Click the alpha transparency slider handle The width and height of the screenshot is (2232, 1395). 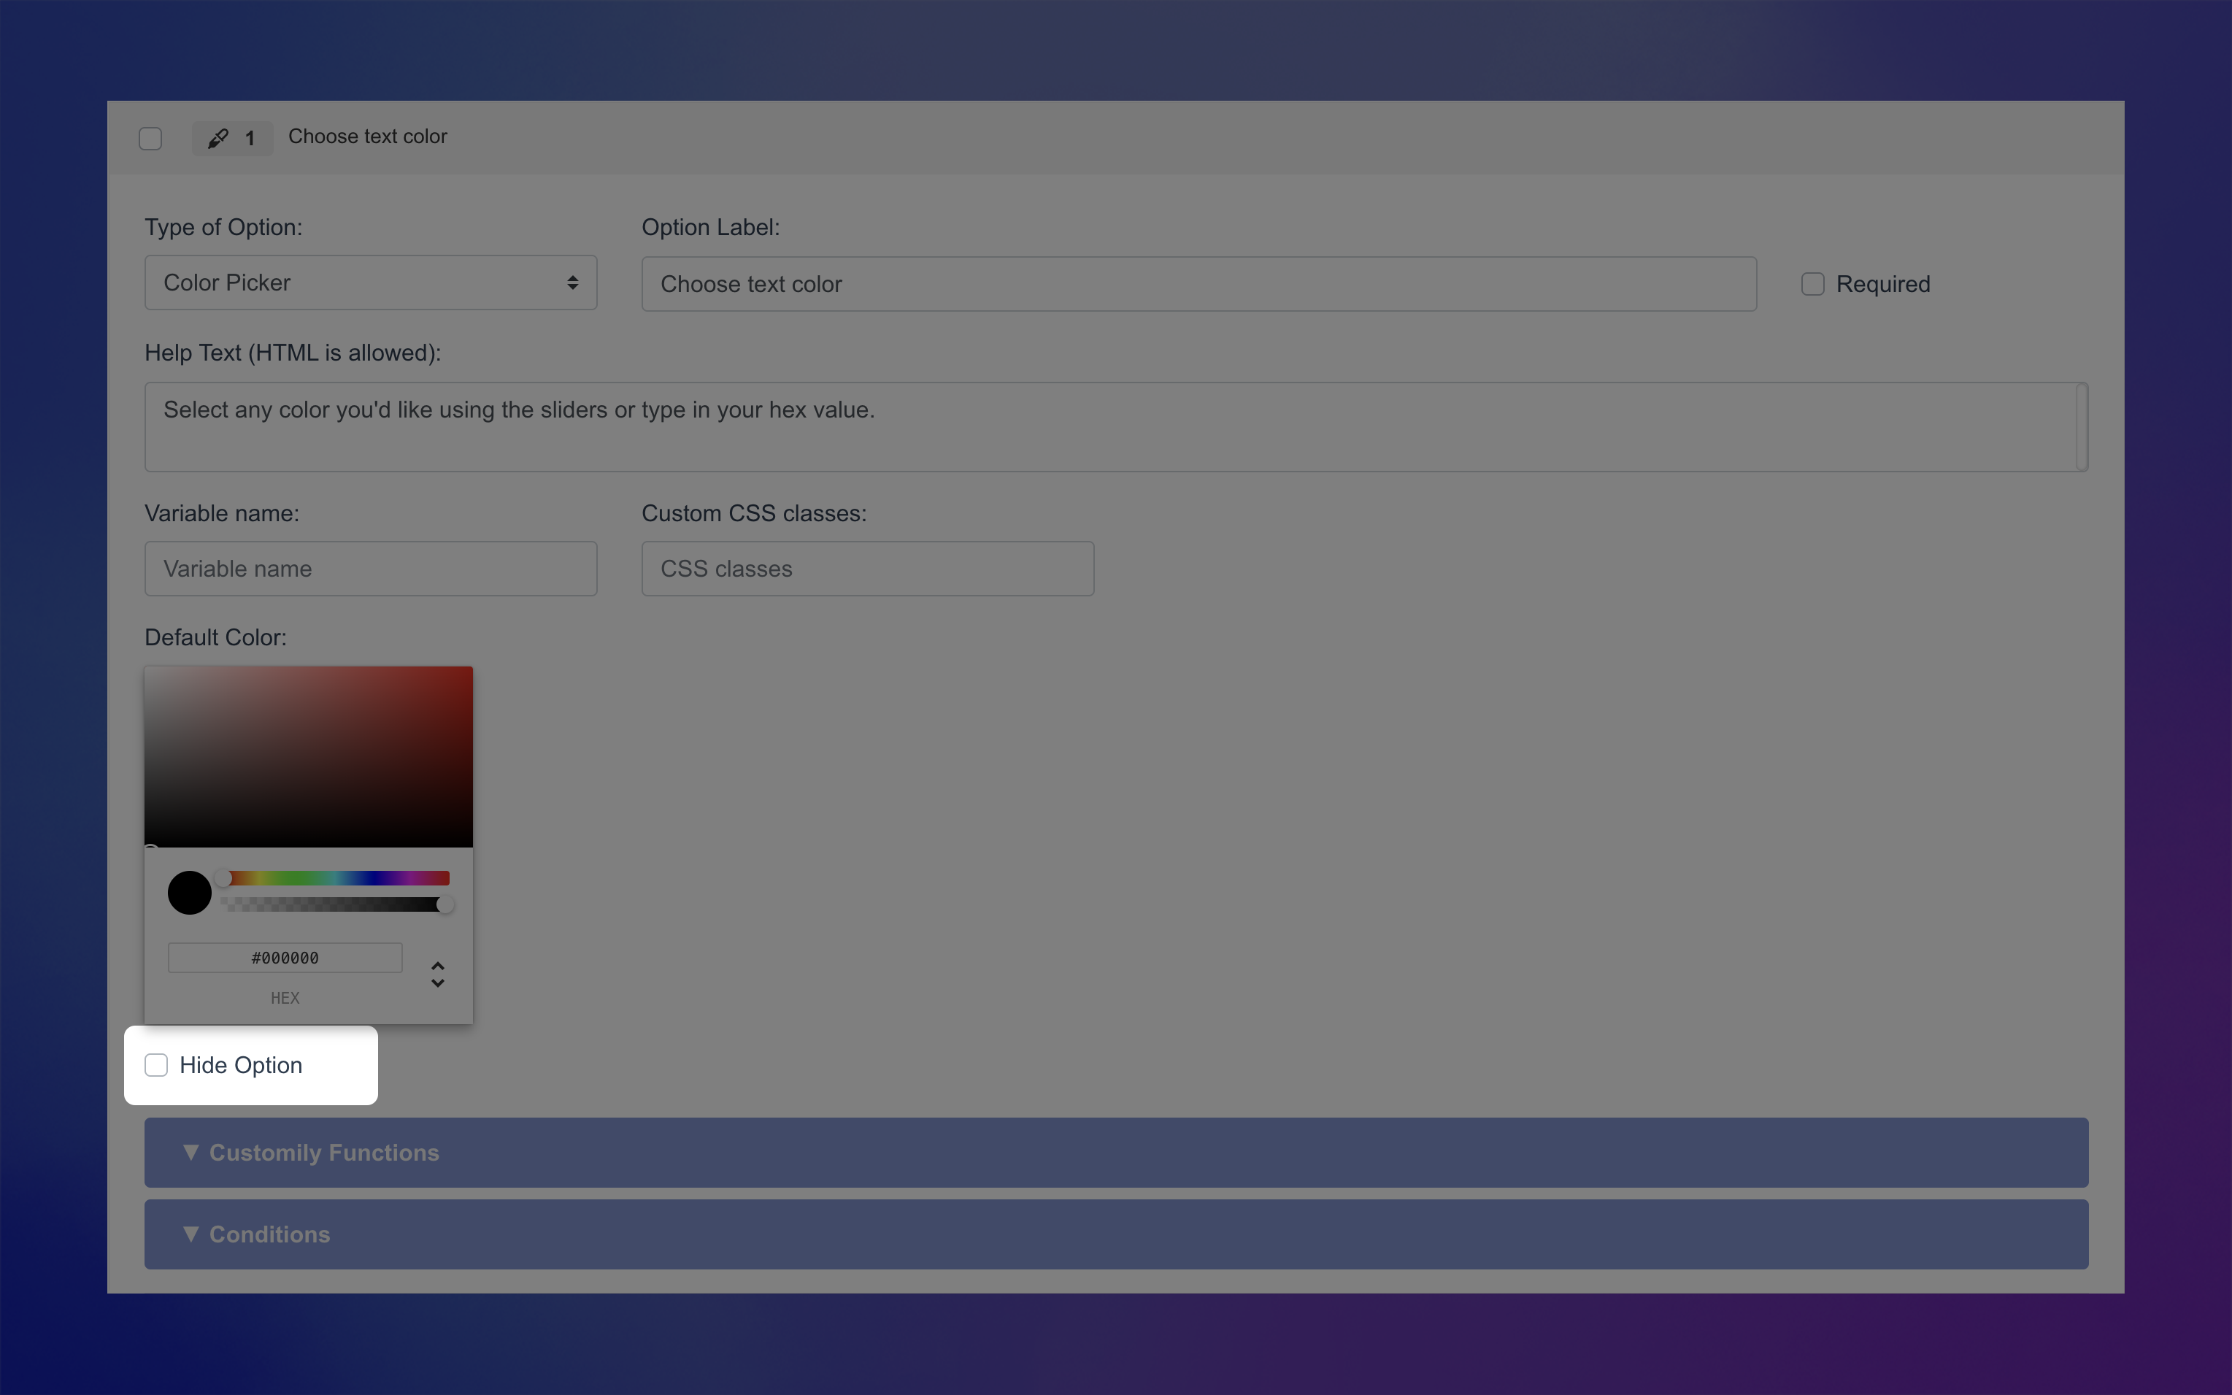click(445, 905)
